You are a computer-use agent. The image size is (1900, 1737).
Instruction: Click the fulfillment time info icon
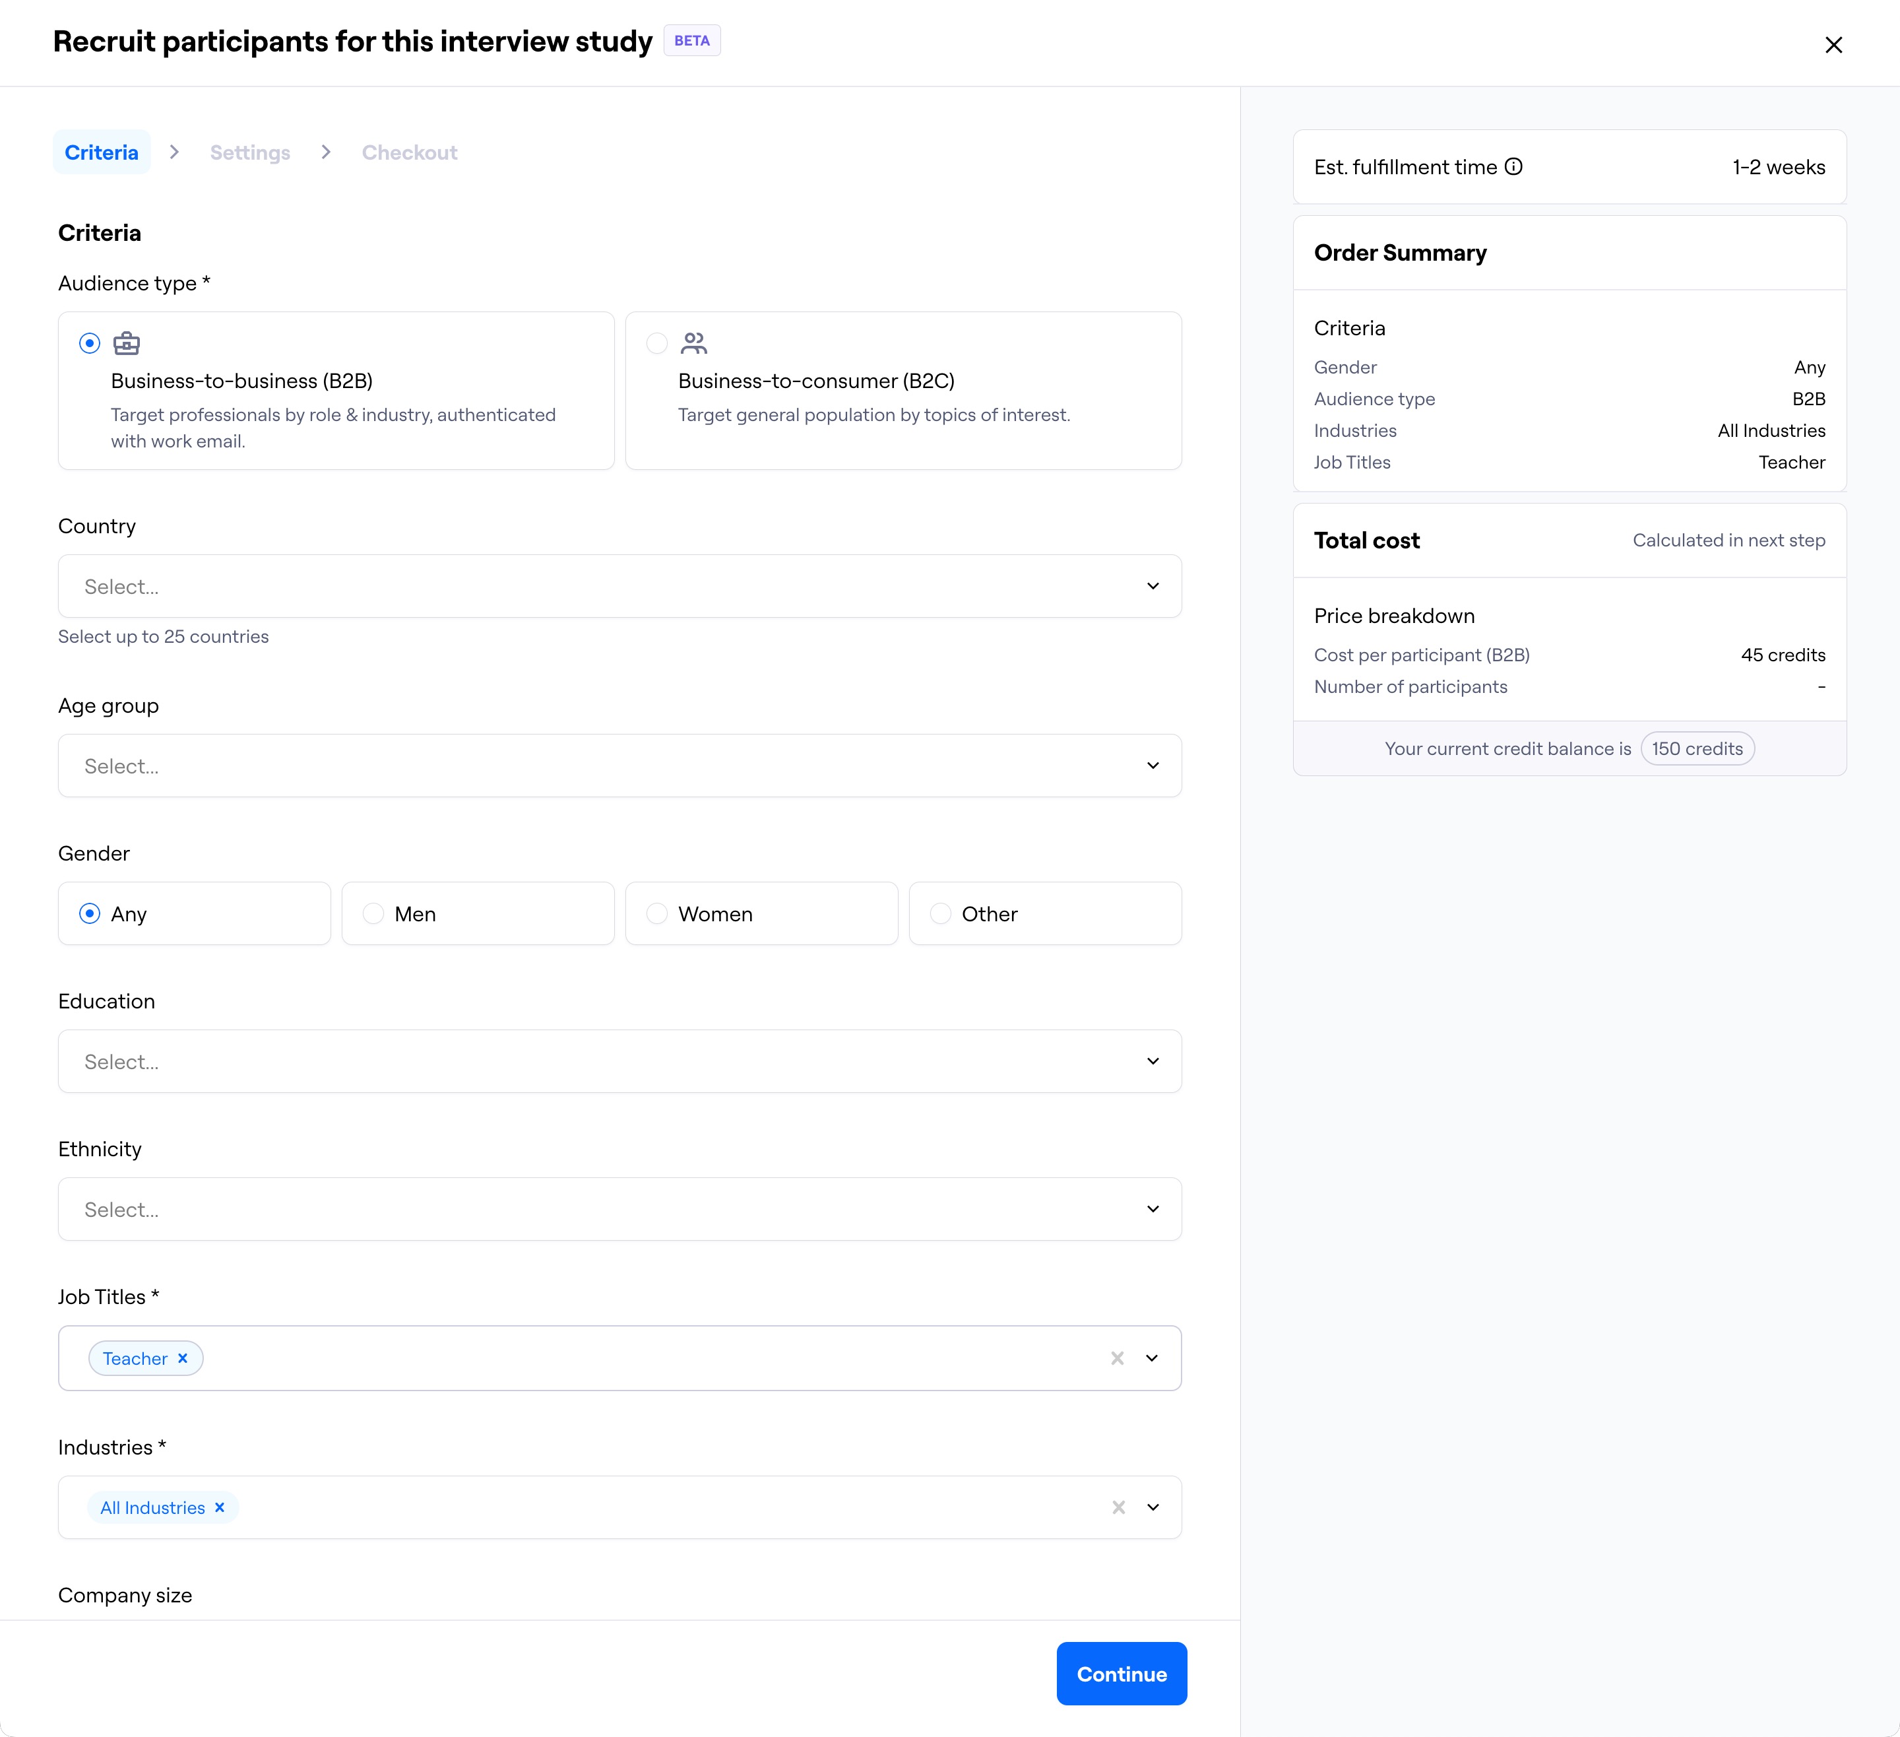1513,167
